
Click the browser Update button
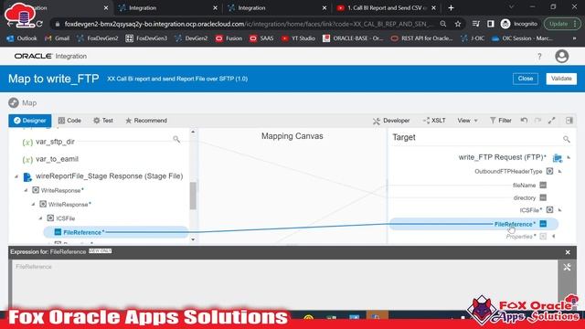click(563, 24)
